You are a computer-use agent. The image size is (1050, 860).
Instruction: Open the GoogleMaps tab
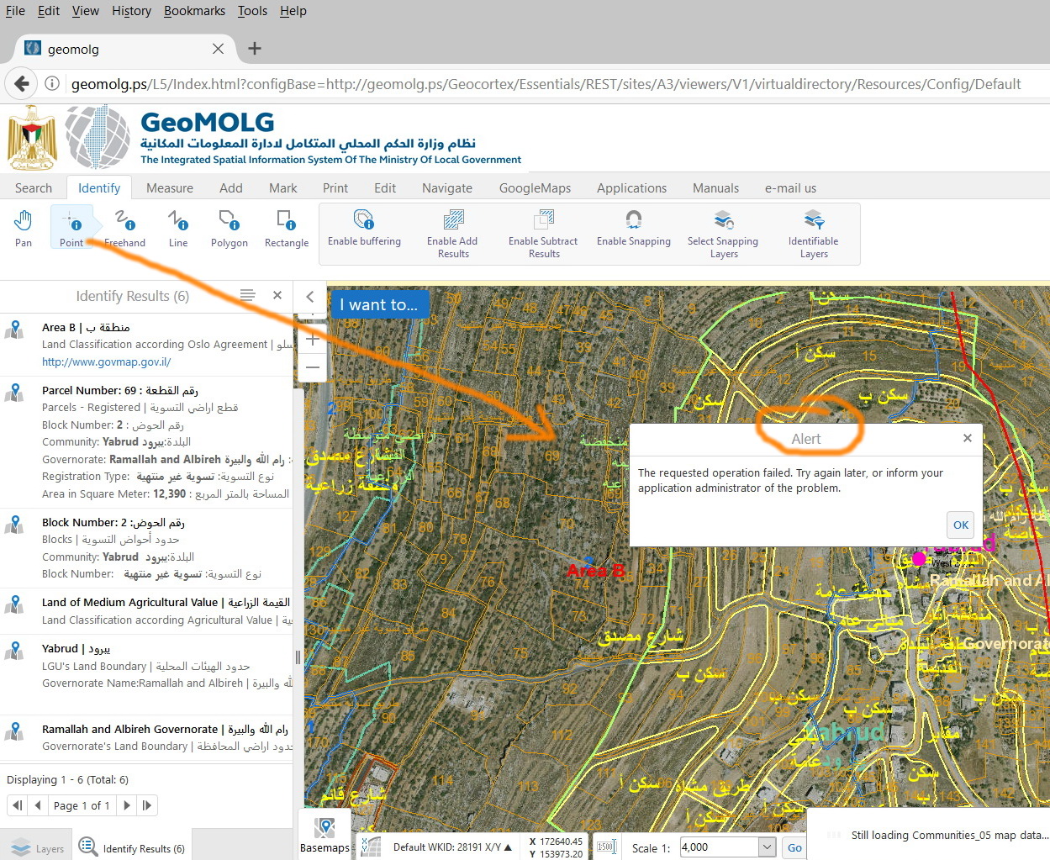pyautogui.click(x=535, y=188)
